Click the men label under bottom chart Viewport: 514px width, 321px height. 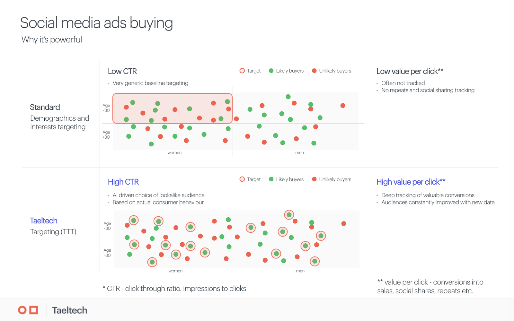pyautogui.click(x=300, y=271)
